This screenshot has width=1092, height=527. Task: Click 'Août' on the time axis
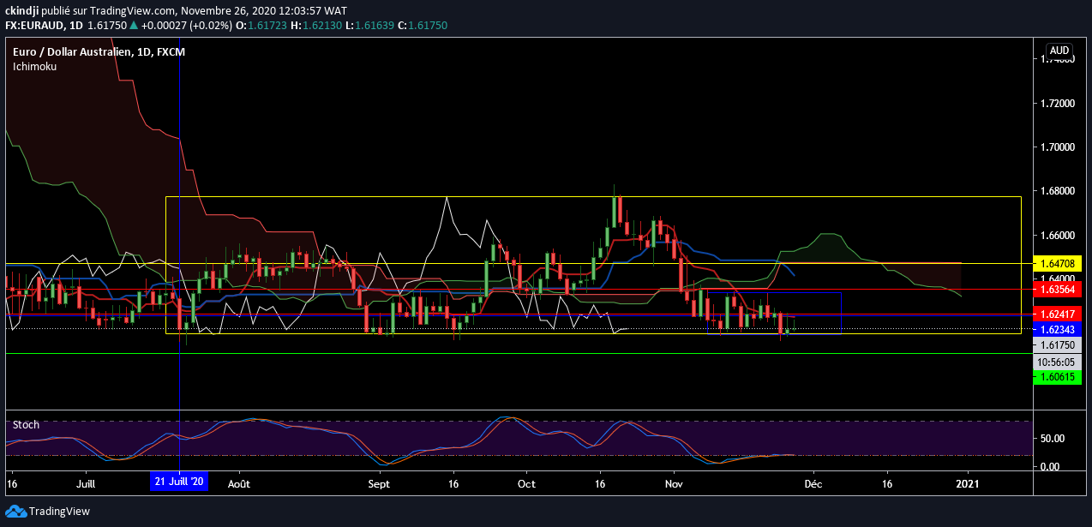[239, 483]
